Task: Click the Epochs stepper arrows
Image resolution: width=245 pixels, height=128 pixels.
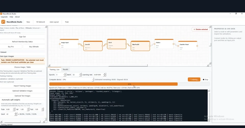Action: (x=65, y=75)
